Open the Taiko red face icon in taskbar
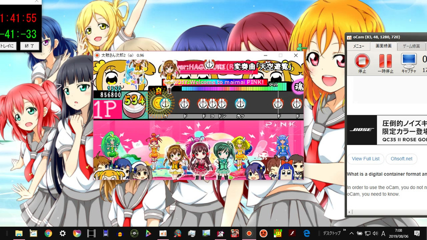 pos(263,233)
